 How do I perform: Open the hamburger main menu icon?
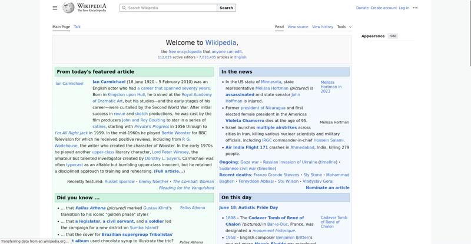point(55,8)
